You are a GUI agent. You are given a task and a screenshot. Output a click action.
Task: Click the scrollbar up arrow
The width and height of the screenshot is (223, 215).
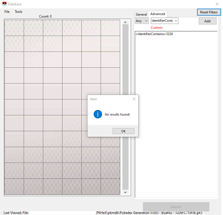125,22
